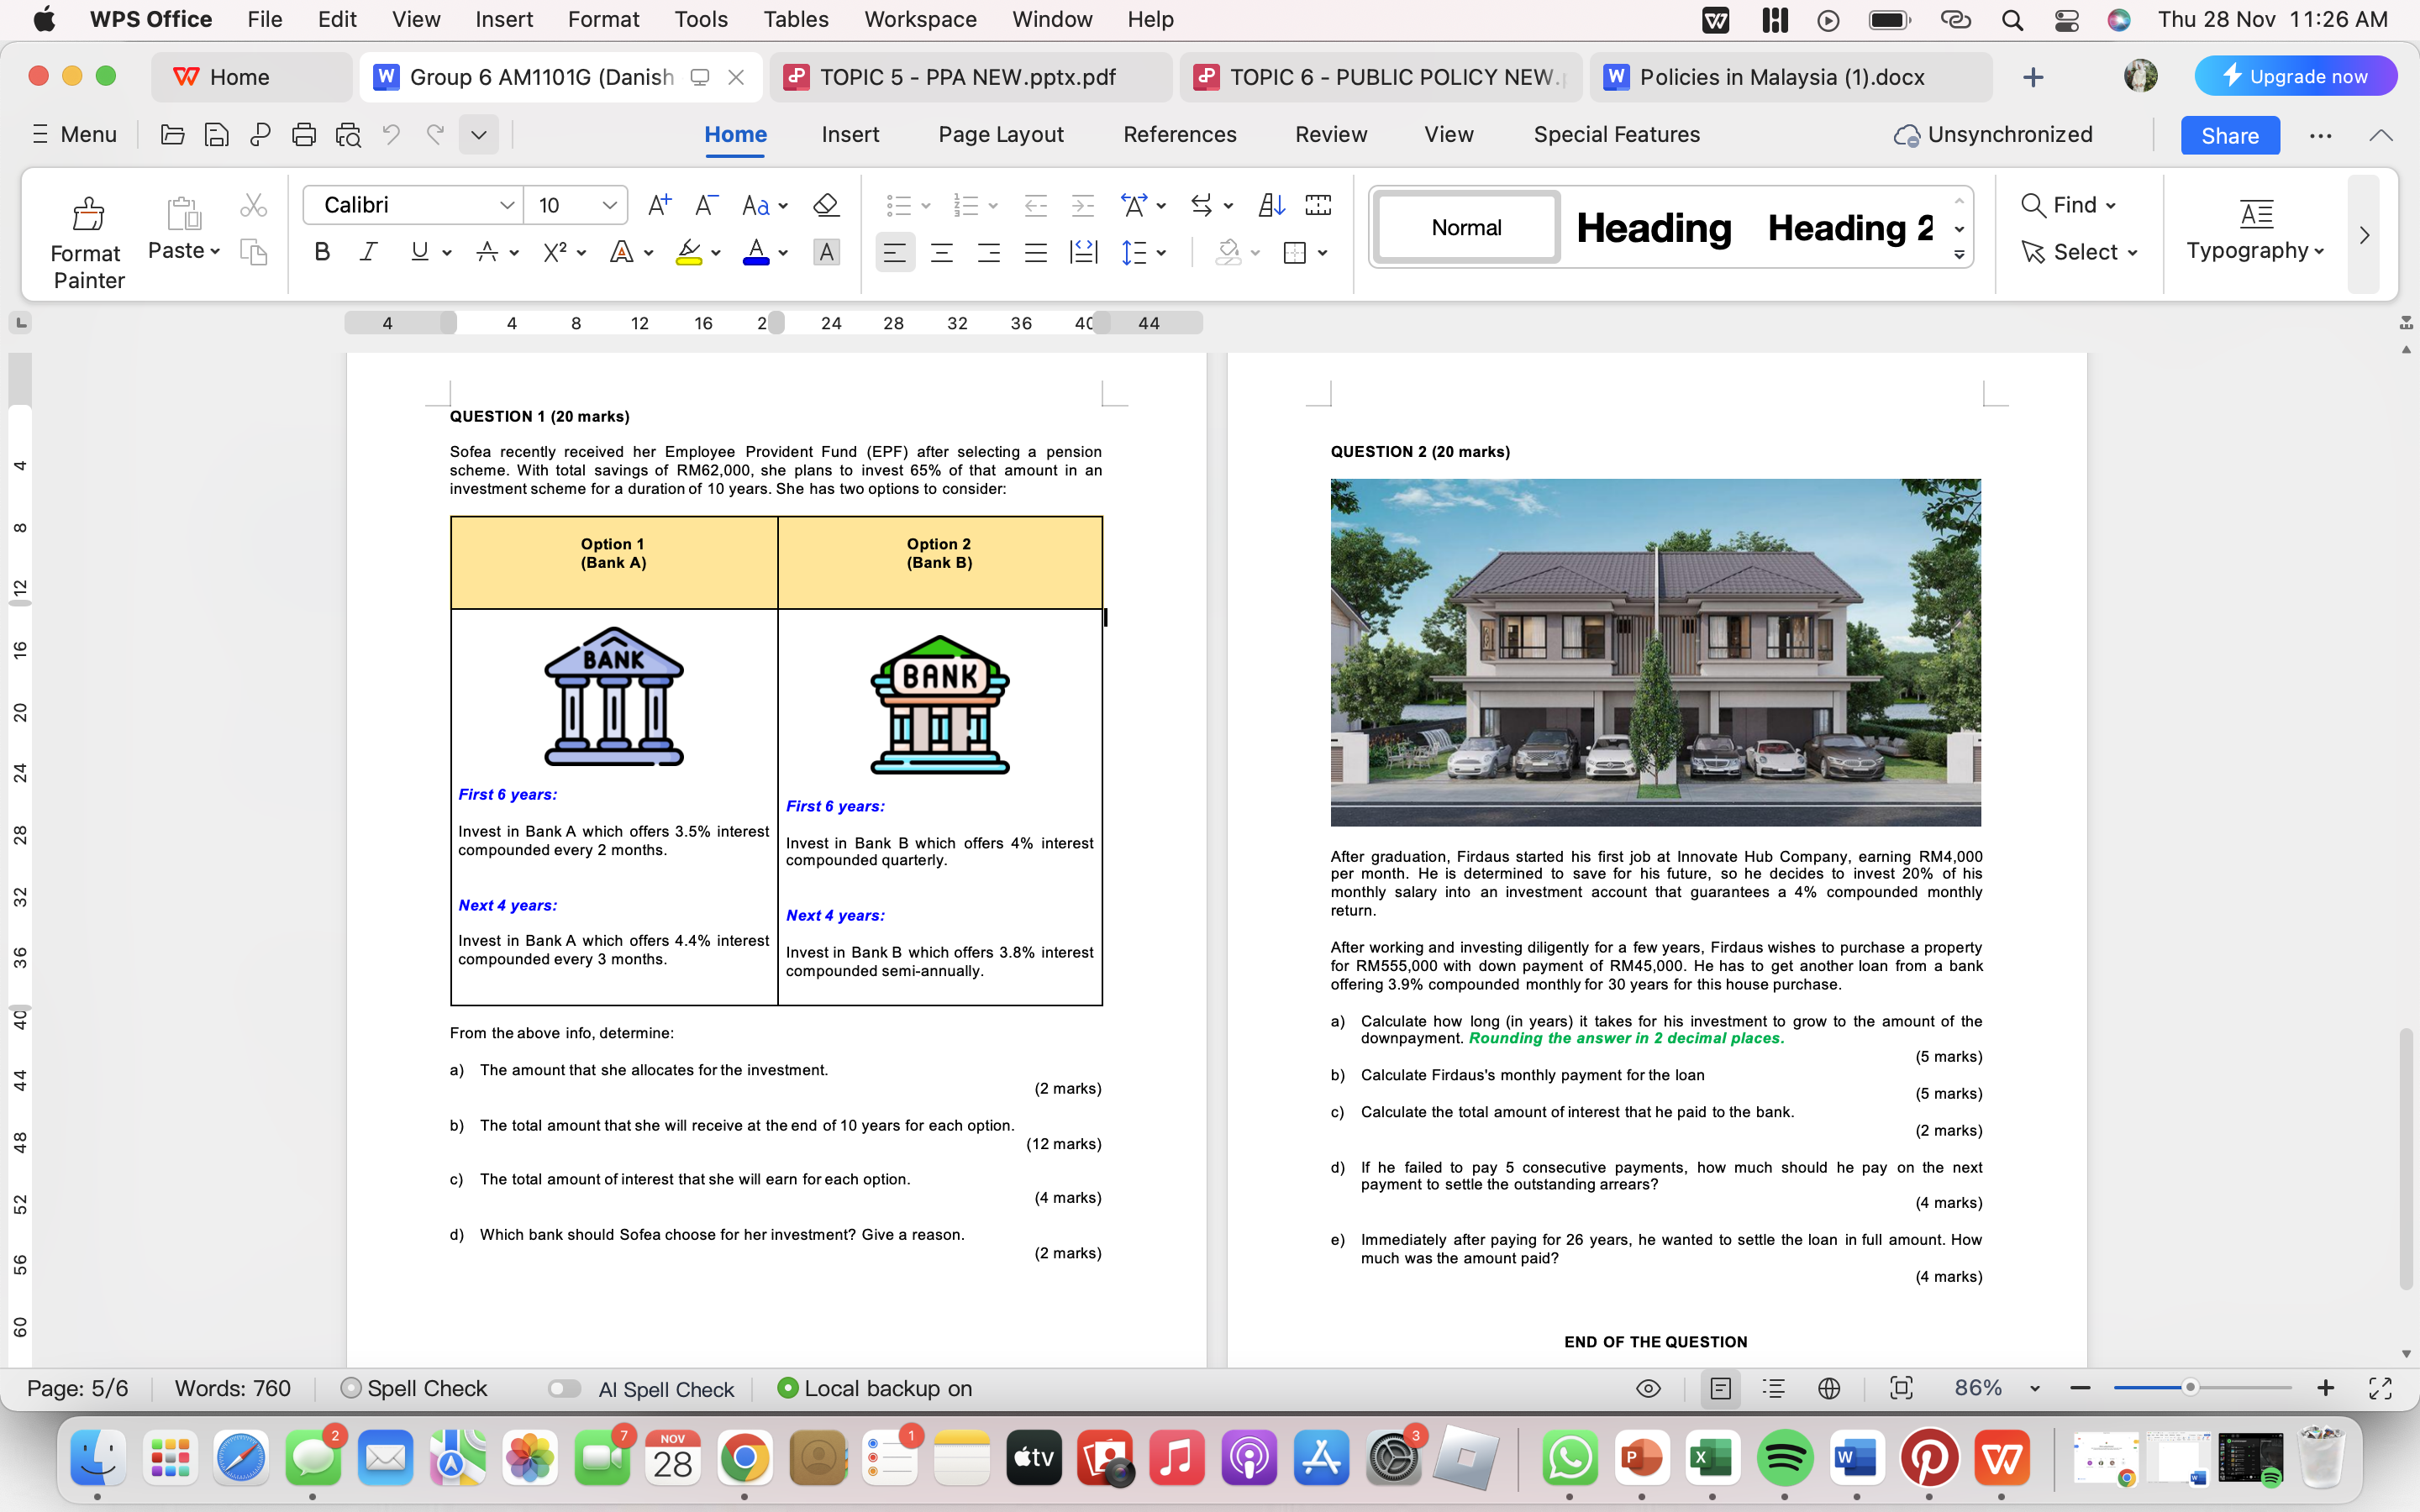Open Typography options
Screen dimensions: 2420x1512
tap(2255, 230)
